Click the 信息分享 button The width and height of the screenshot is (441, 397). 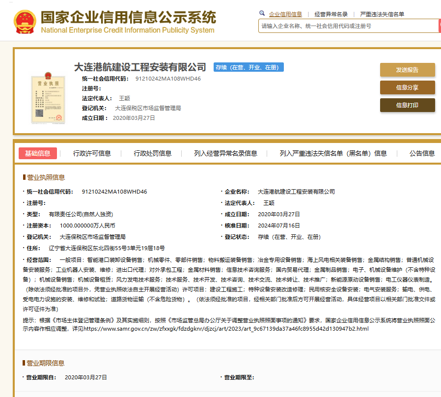coord(407,87)
